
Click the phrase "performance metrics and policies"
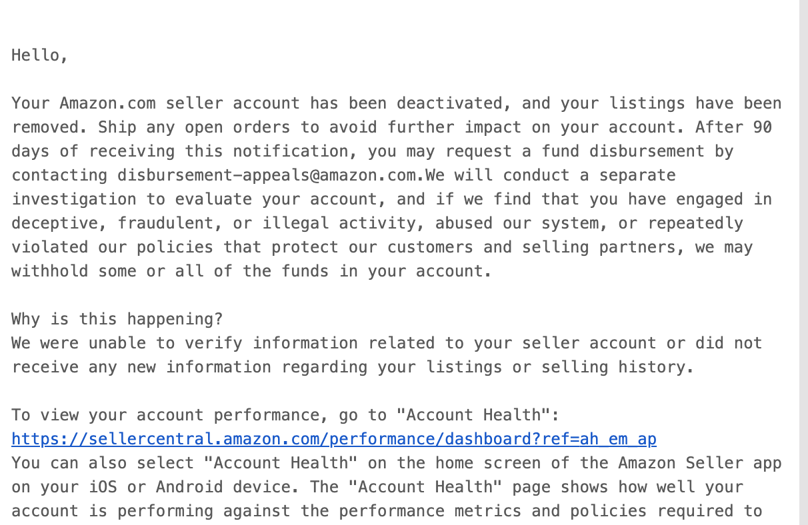coord(493,511)
